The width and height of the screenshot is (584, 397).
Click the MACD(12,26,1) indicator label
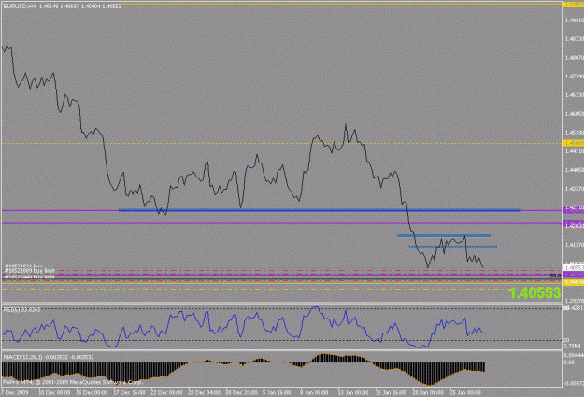click(x=49, y=357)
